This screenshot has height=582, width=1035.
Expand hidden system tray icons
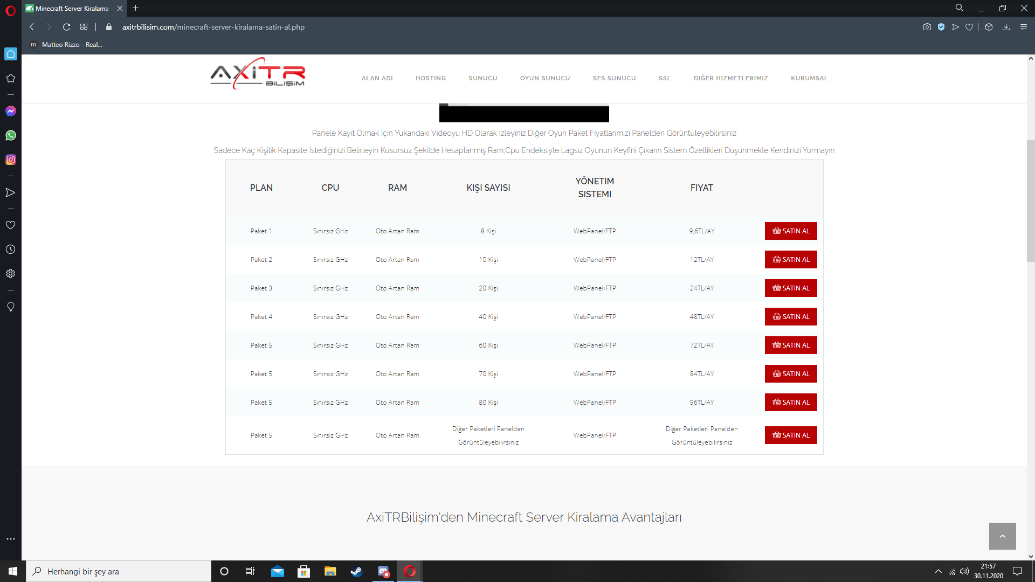(938, 571)
